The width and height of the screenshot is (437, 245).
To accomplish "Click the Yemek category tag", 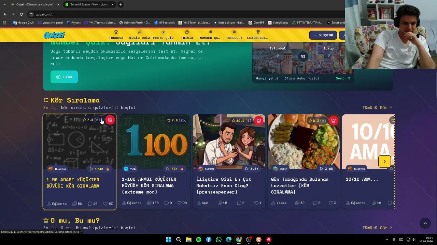I will [x=279, y=203].
